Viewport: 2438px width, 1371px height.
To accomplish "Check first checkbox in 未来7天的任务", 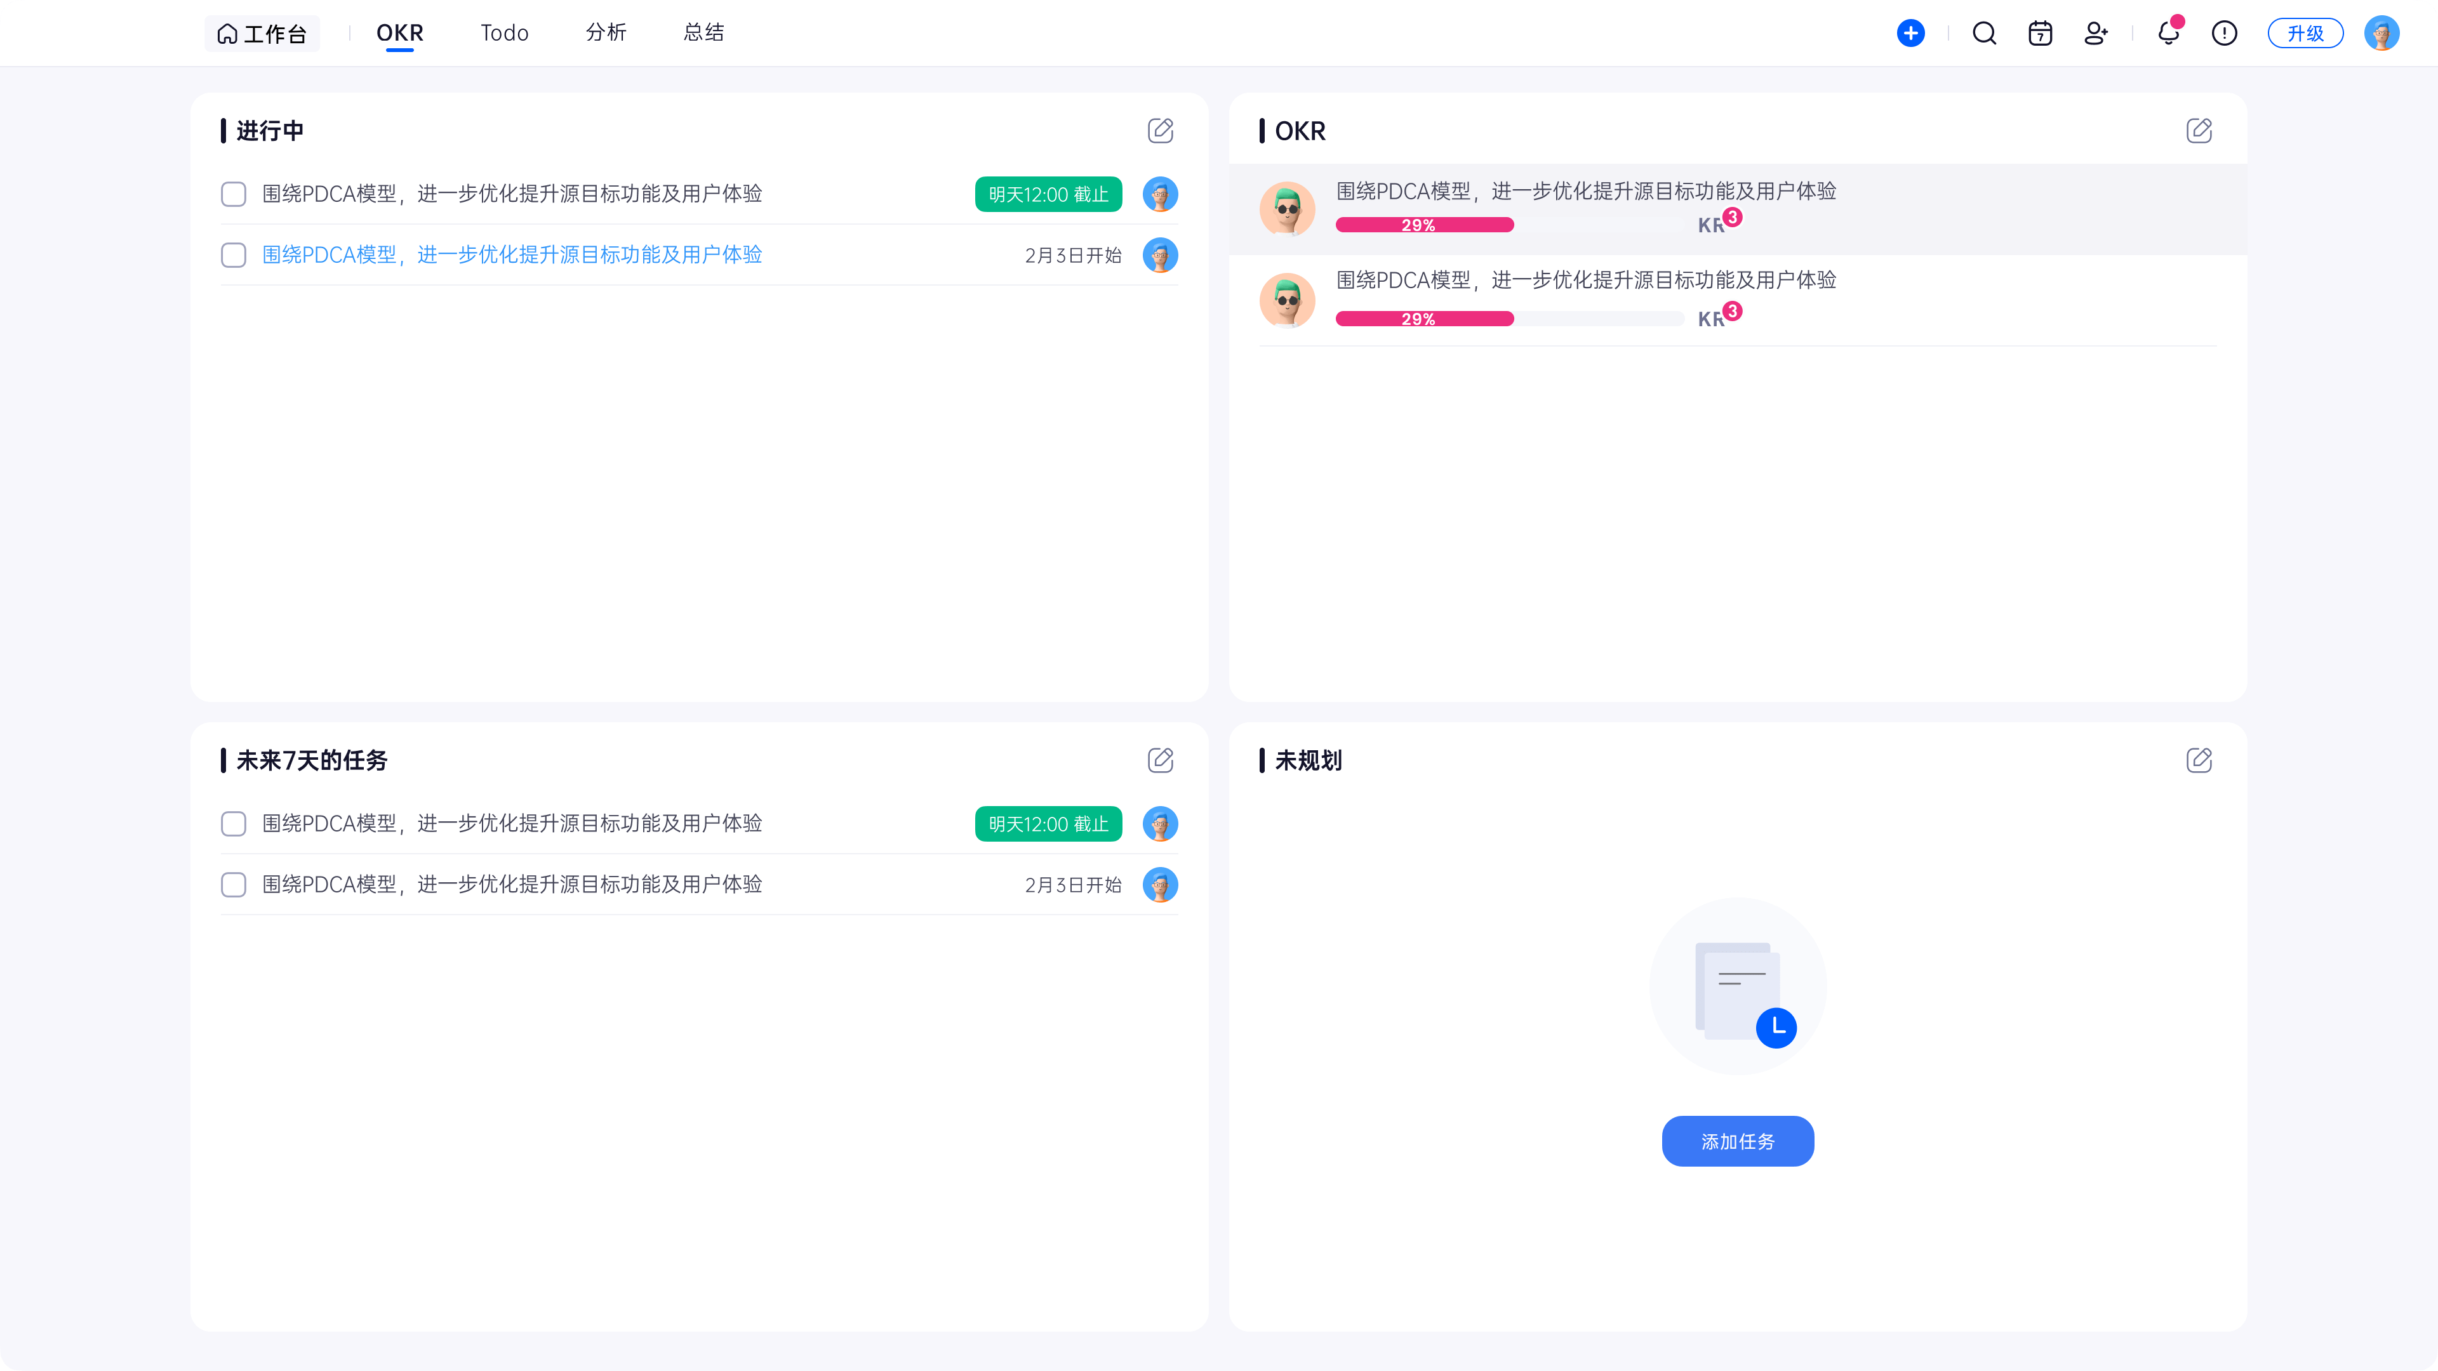I will 233,823.
